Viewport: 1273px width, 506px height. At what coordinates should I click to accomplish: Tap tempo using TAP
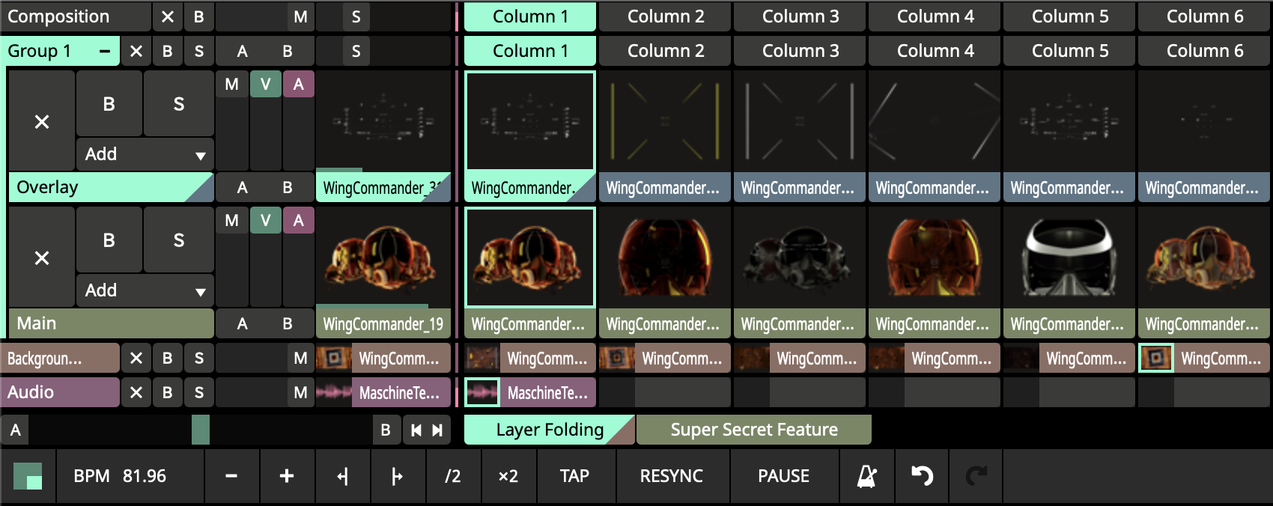574,476
